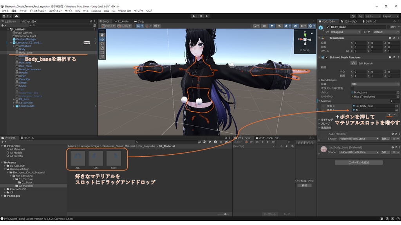This screenshot has width=401, height=225.
Task: Select the Left material thumbnail
Action: 96,159
